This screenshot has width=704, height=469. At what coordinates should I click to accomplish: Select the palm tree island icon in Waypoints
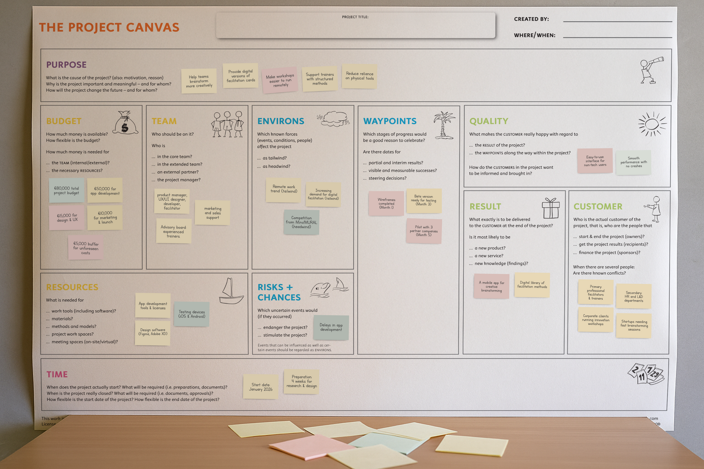click(444, 125)
